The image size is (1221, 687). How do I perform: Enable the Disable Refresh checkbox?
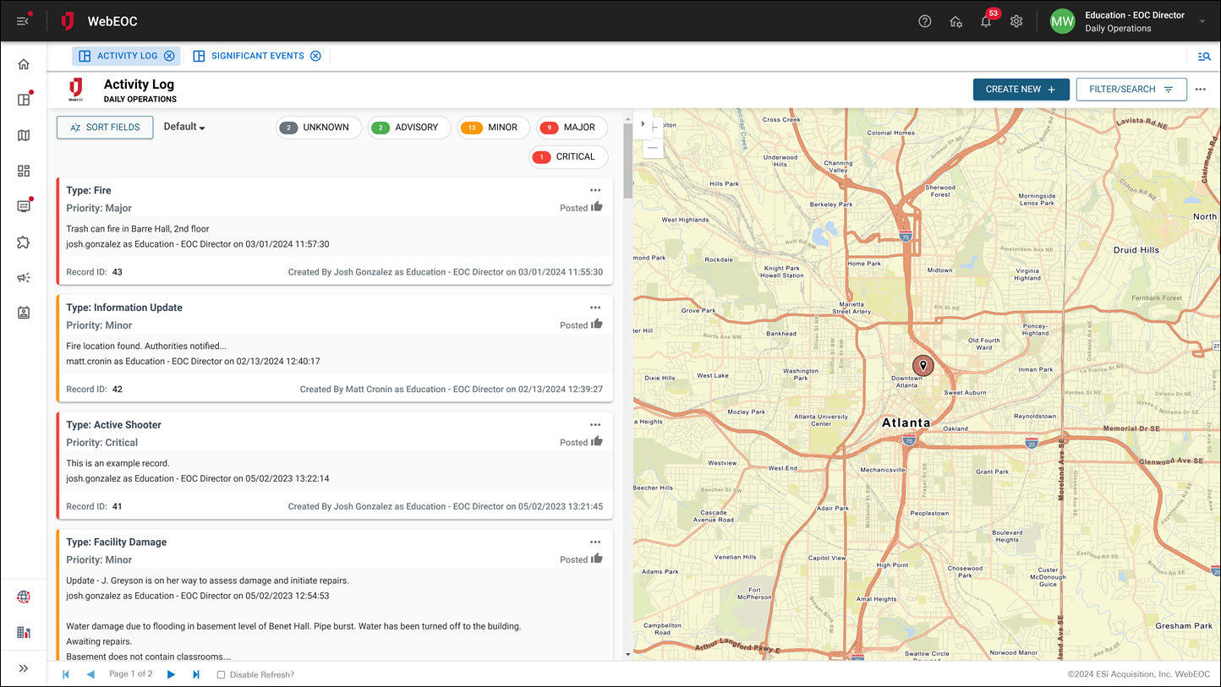[221, 674]
